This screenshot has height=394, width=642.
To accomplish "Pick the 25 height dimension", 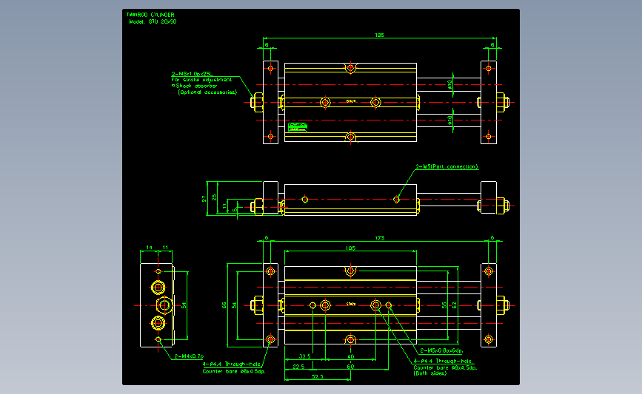I will pos(214,197).
